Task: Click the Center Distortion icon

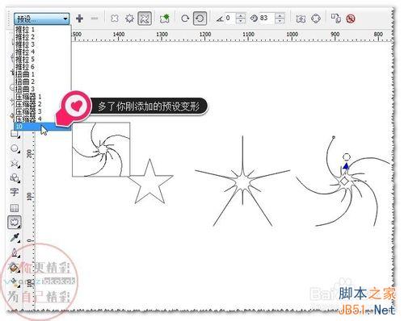Action: pyautogui.click(x=301, y=19)
